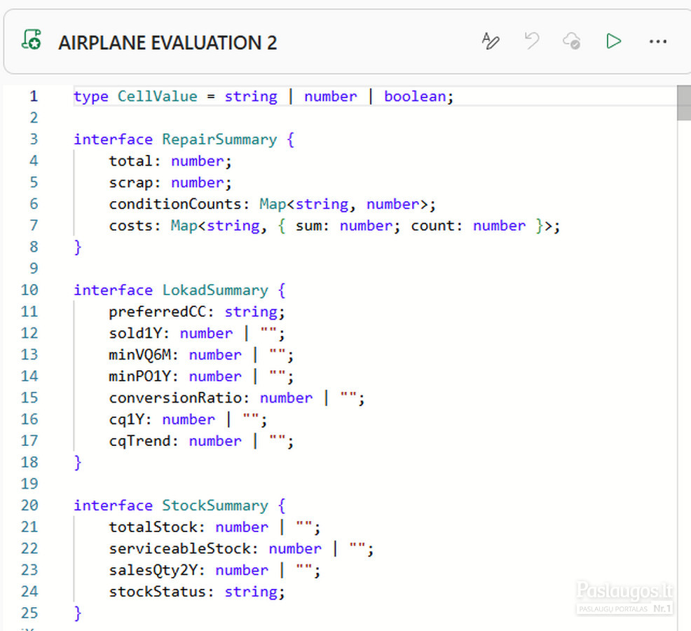Click the closing brace on line 18
Screen dimensions: 691x631
coord(78,463)
